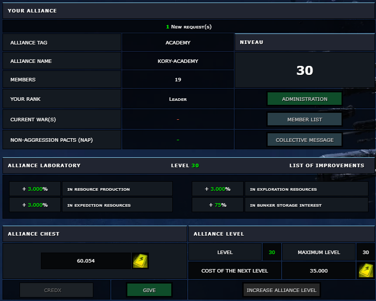The width and height of the screenshot is (376, 301).
Task: Click the Alliance Tag label
Action: (x=29, y=42)
